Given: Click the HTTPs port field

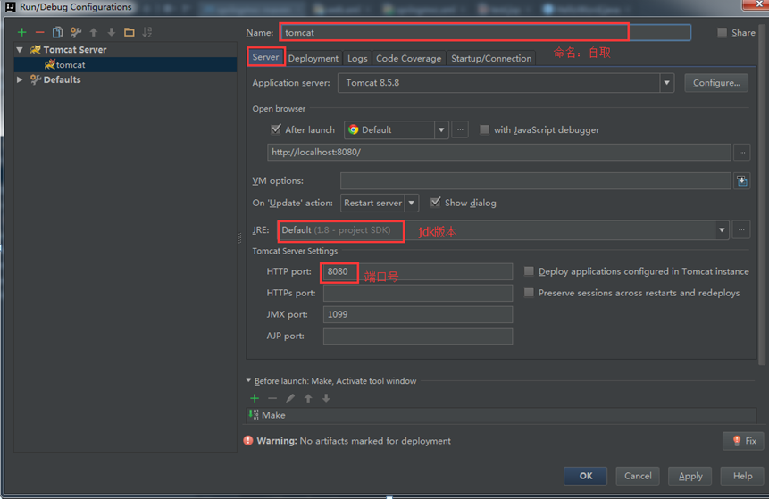Looking at the screenshot, I should click(x=418, y=293).
